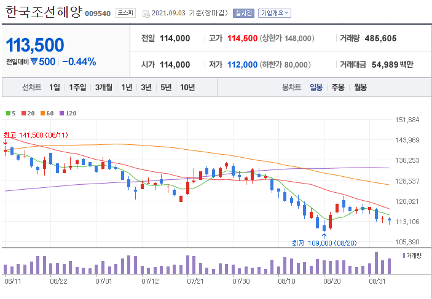Click y-axis label 151,684

[407, 120]
